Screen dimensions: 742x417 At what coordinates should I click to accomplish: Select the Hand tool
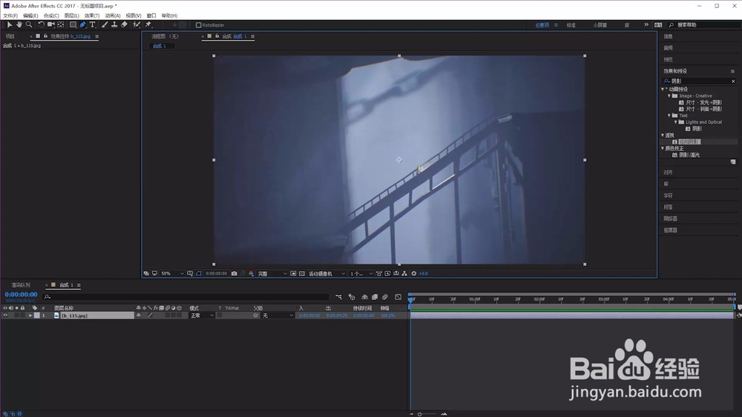(19, 24)
